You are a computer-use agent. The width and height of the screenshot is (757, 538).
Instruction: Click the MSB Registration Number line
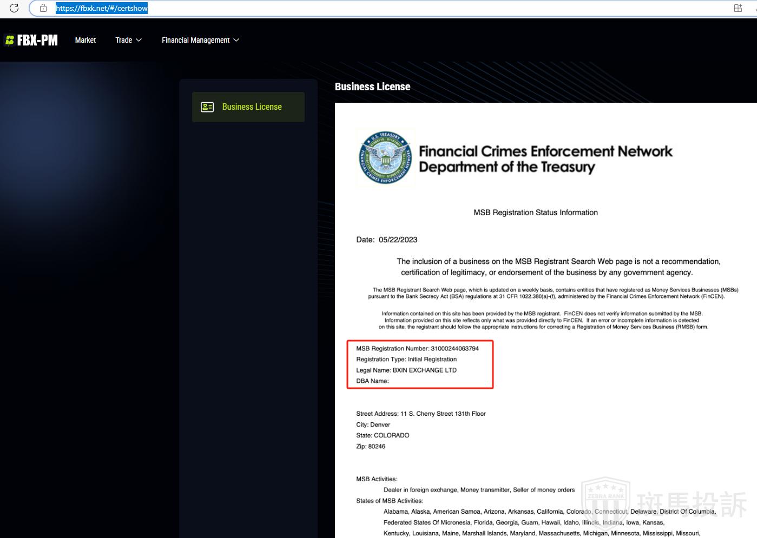click(417, 349)
